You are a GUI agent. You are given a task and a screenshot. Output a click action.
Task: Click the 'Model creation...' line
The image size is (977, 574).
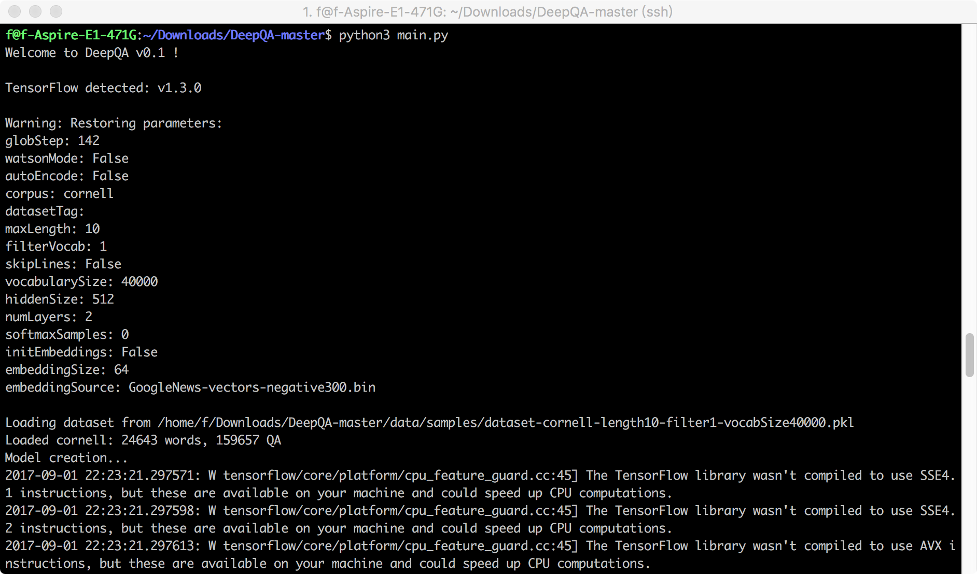[66, 458]
